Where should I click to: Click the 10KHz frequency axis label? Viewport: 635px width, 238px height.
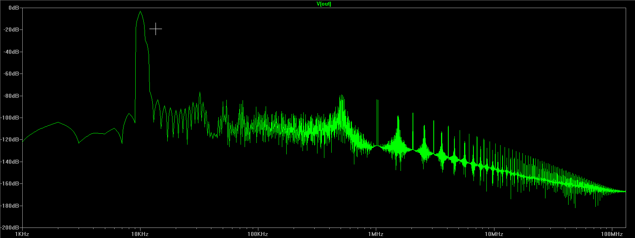pyautogui.click(x=140, y=234)
